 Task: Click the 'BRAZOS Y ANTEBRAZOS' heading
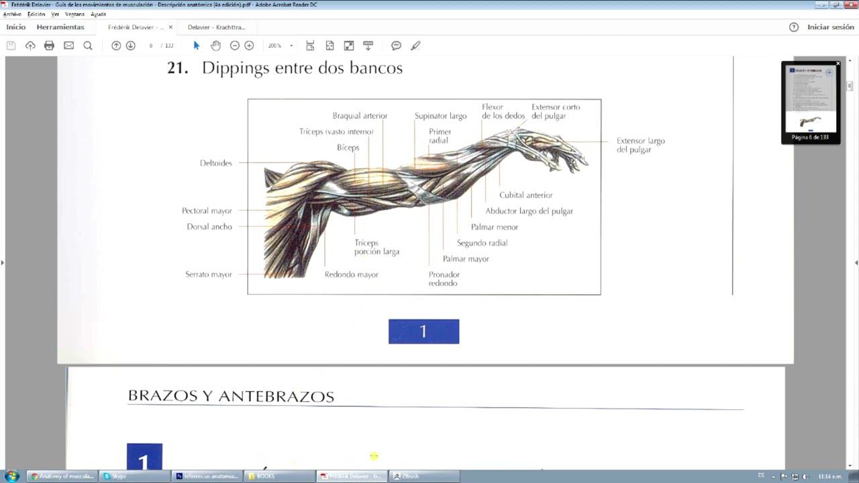pyautogui.click(x=231, y=396)
